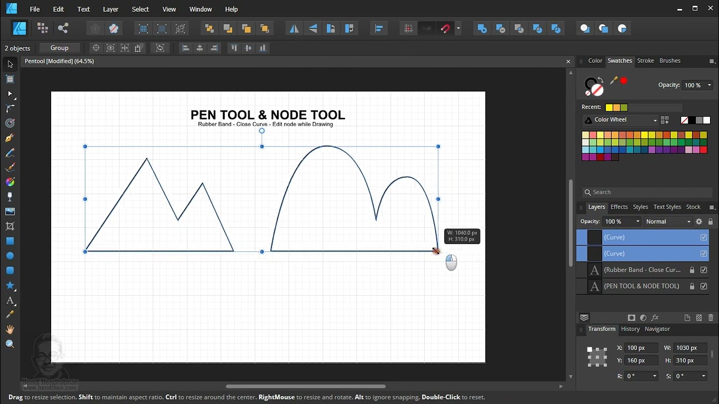Select the Transparency tool
The width and height of the screenshot is (719, 404).
pos(10,197)
